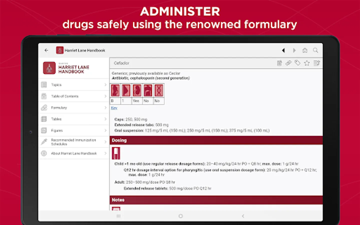Screen dimensions: 360x225
Task: Click the Topics list icon in sidebar
Action: click(44, 85)
